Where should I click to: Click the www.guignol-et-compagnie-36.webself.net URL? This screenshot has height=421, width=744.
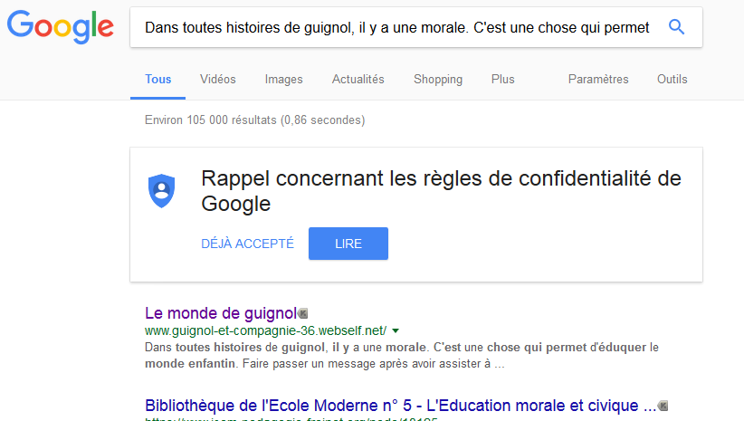[x=266, y=330]
